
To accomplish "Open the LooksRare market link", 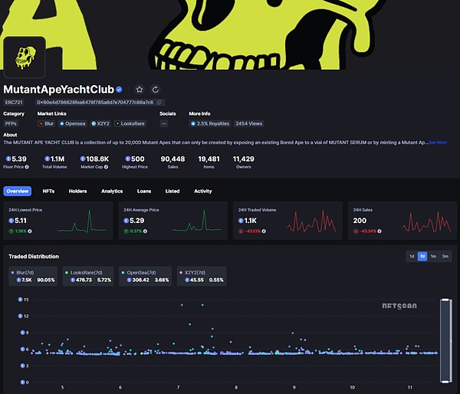I will (130, 123).
